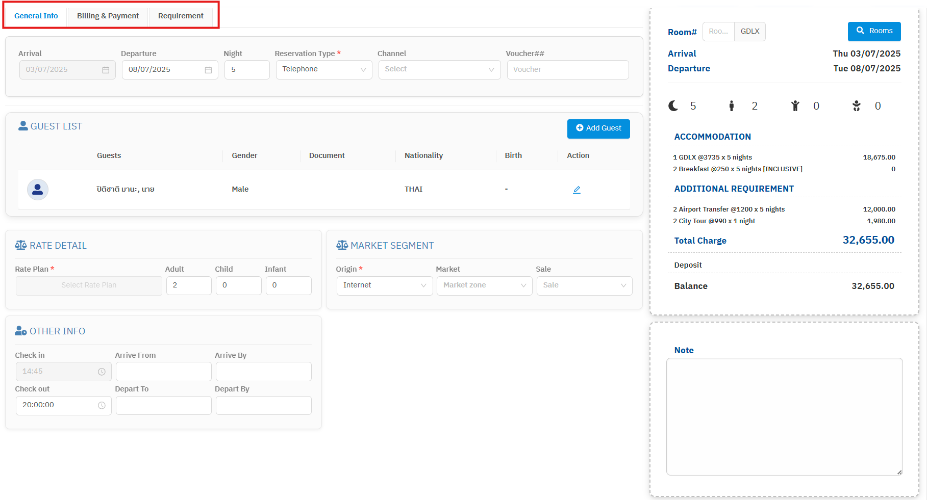This screenshot has width=927, height=500.
Task: Click the Check out clock icon
Action: 102,405
